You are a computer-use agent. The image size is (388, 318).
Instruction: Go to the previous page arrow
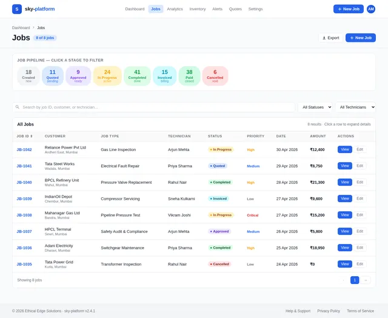(x=344, y=280)
